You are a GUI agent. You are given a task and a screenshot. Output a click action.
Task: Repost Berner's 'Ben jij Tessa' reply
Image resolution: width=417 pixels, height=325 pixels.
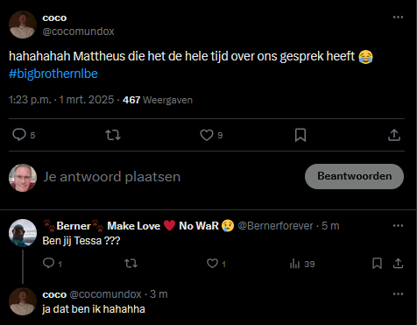pyautogui.click(x=131, y=264)
